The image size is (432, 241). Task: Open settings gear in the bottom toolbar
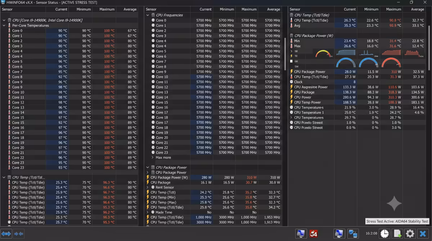[410, 233]
